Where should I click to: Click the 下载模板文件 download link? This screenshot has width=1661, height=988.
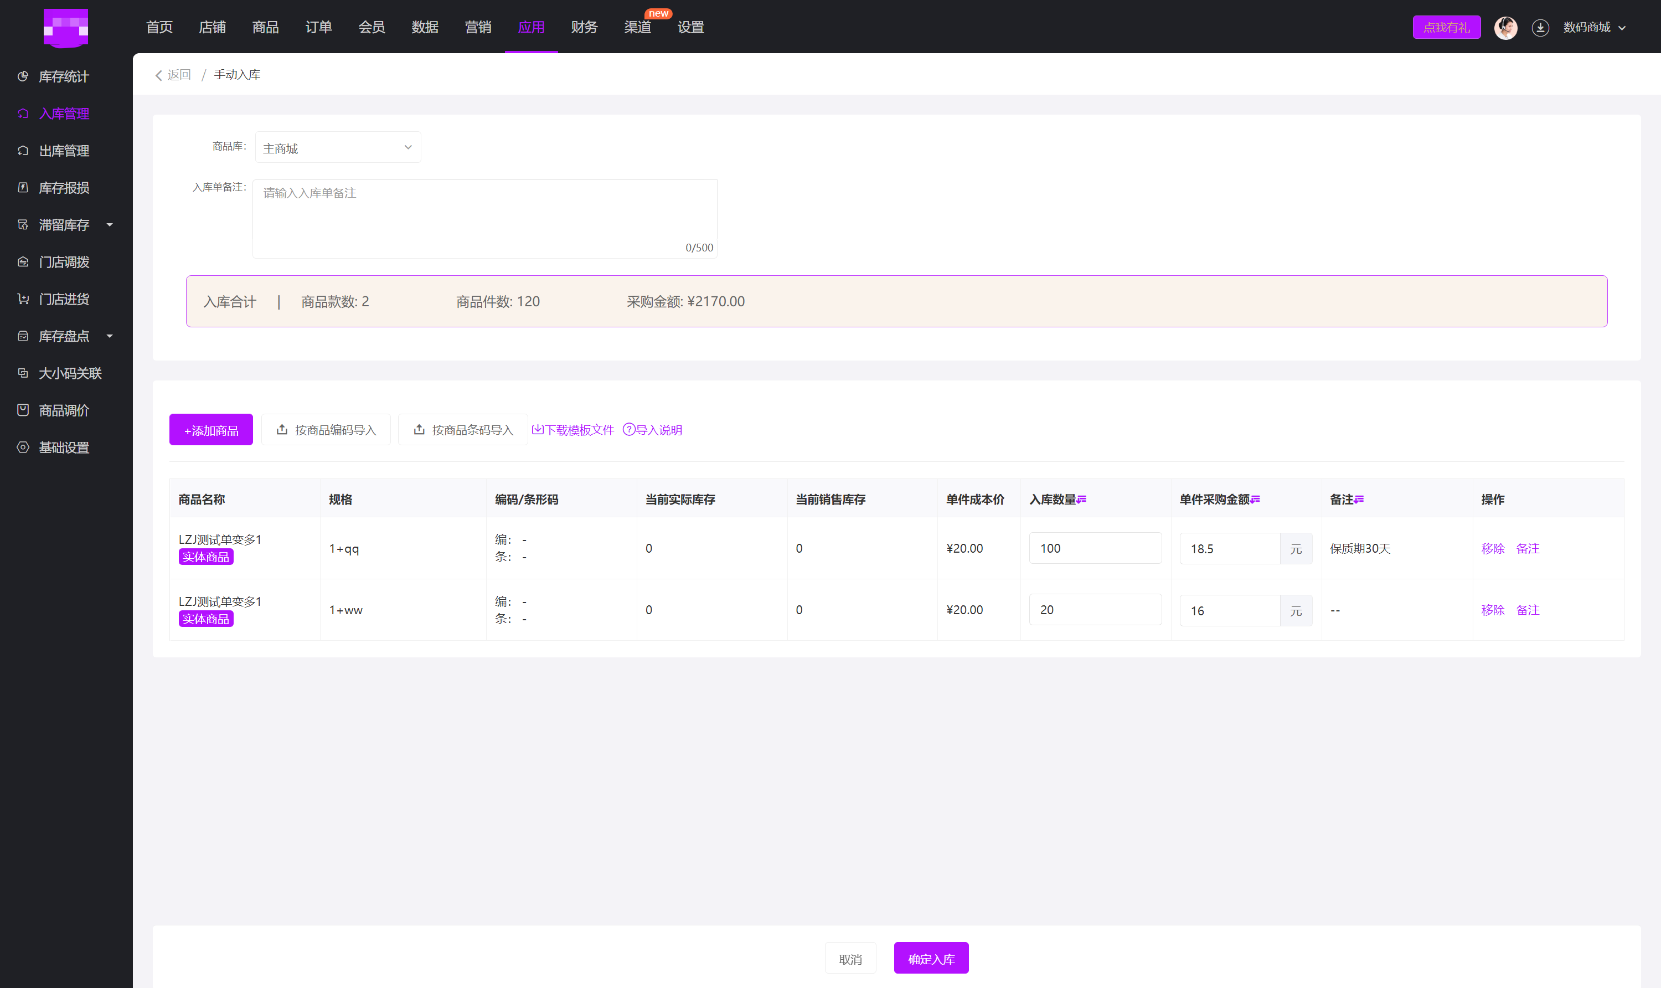pos(573,430)
